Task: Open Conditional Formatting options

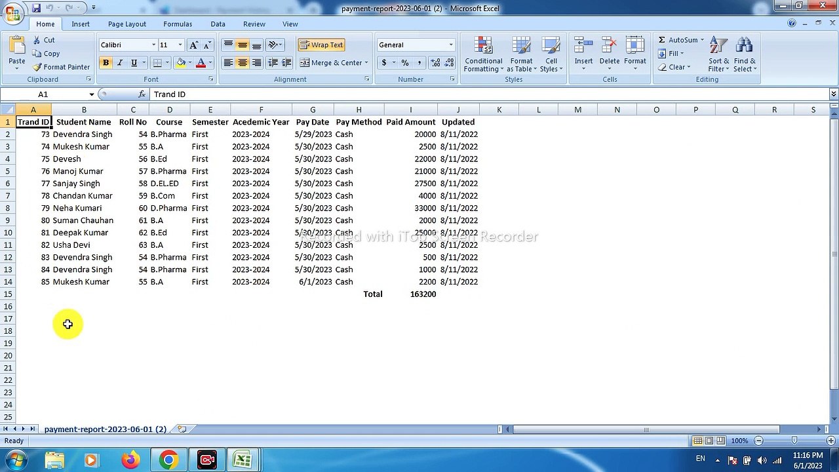Action: click(484, 54)
